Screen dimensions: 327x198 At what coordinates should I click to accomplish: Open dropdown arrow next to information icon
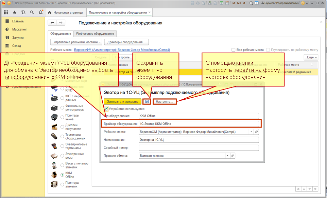click(x=307, y=3)
